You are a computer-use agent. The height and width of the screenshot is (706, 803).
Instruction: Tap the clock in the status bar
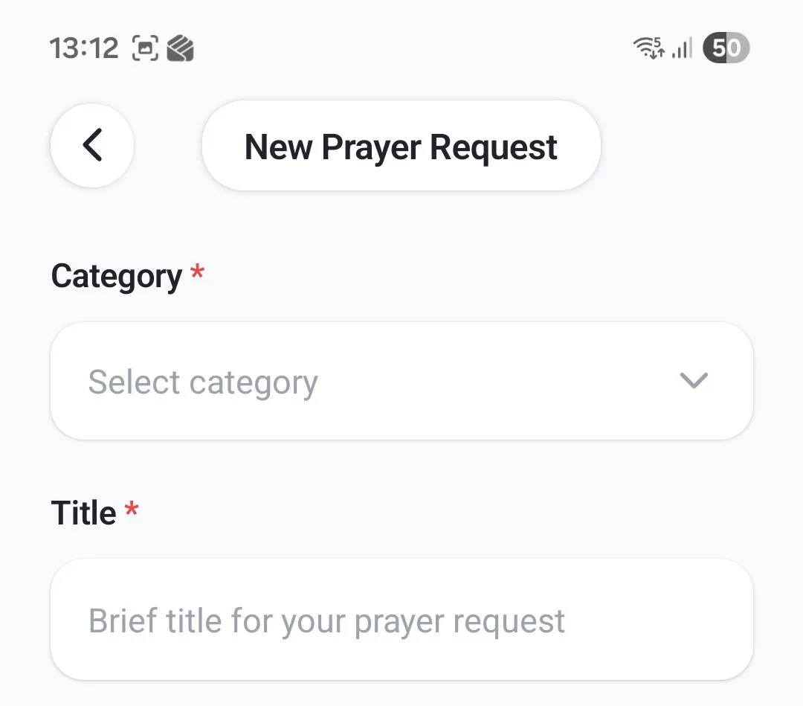(85, 48)
